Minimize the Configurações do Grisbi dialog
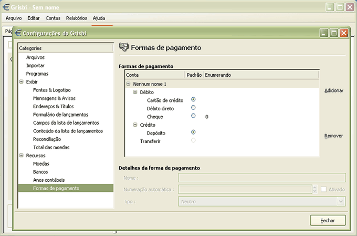Screen dimensions: 357x236 (x=324, y=33)
